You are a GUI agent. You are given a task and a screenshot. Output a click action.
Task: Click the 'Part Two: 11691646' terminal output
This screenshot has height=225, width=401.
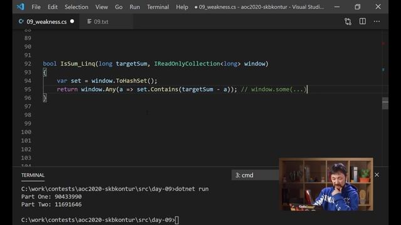pos(51,204)
